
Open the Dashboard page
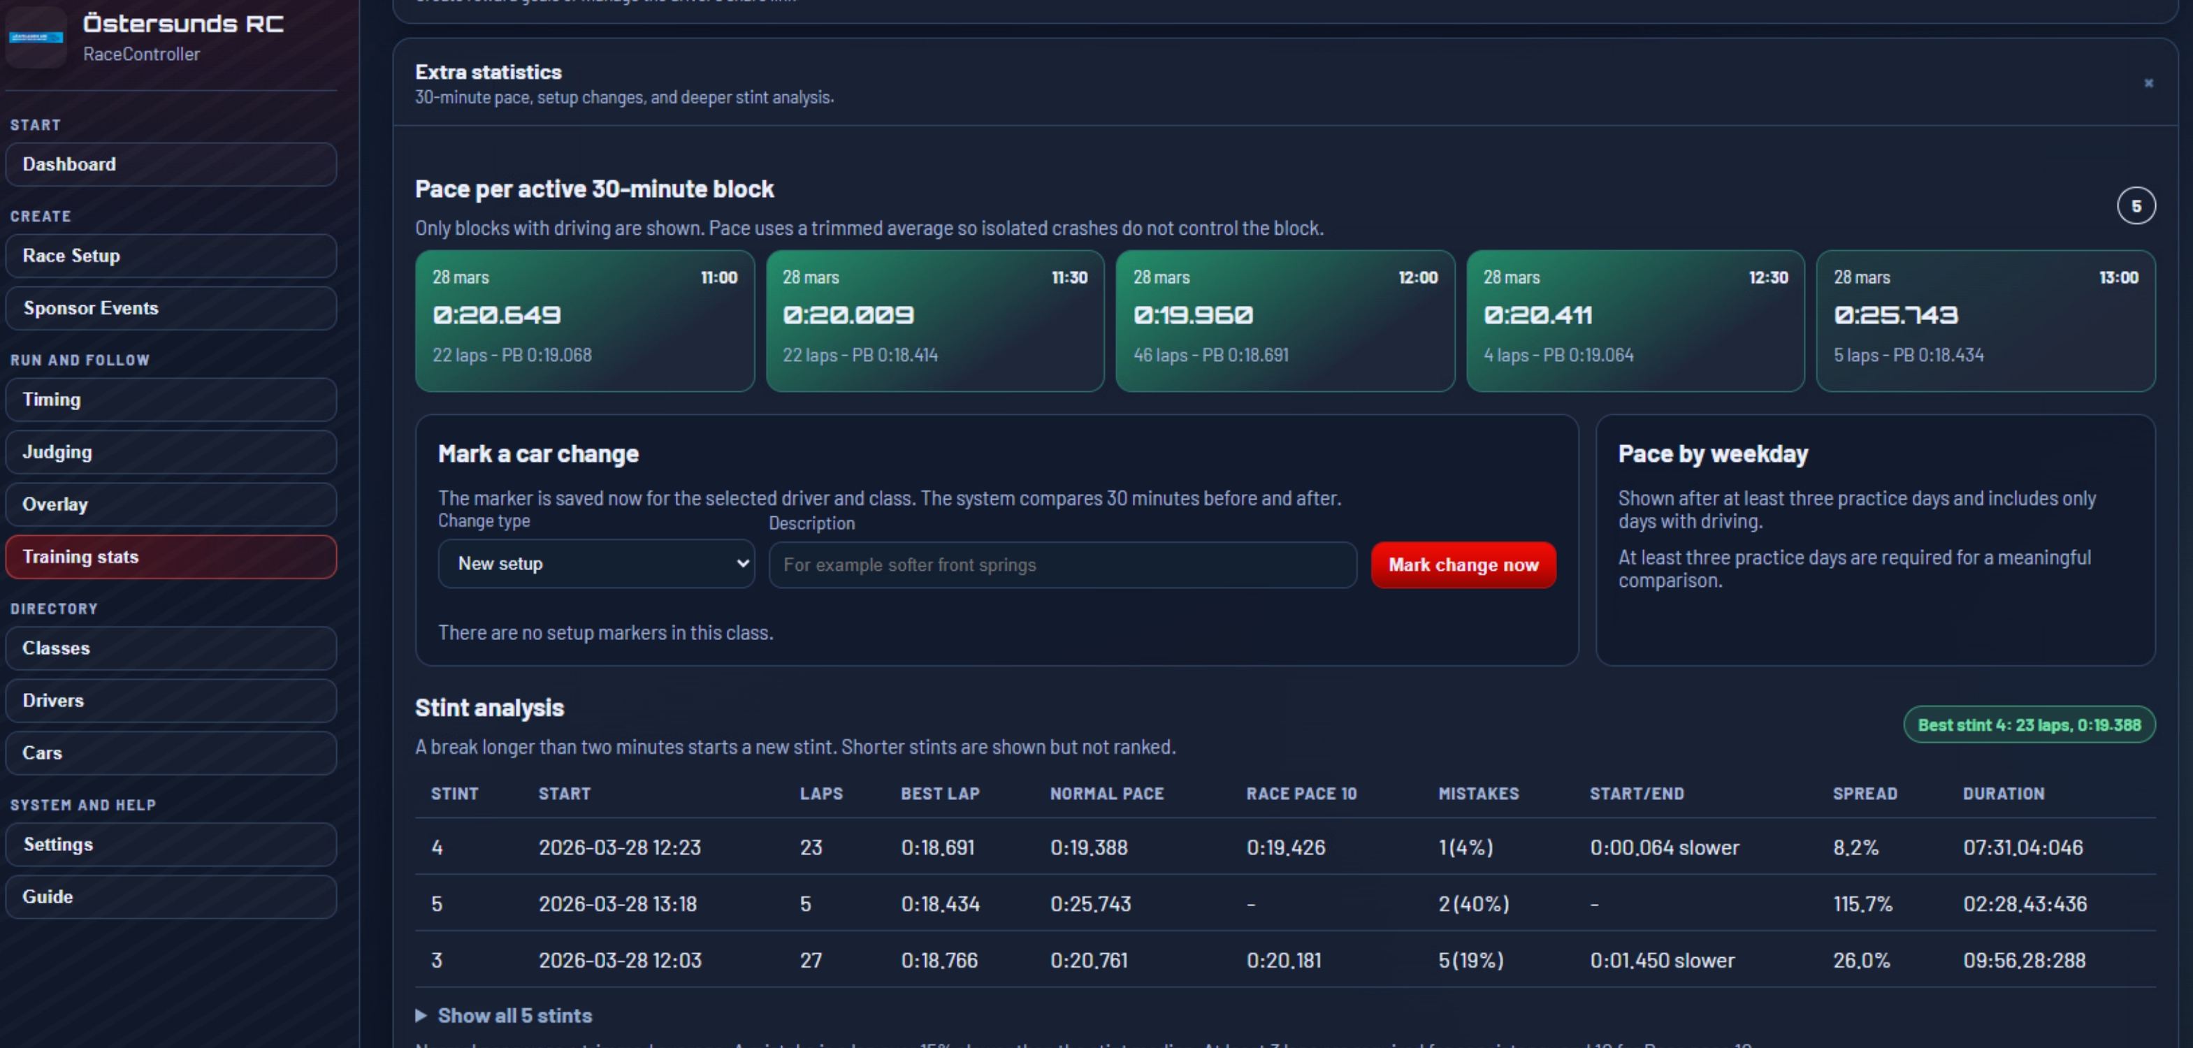[x=171, y=164]
